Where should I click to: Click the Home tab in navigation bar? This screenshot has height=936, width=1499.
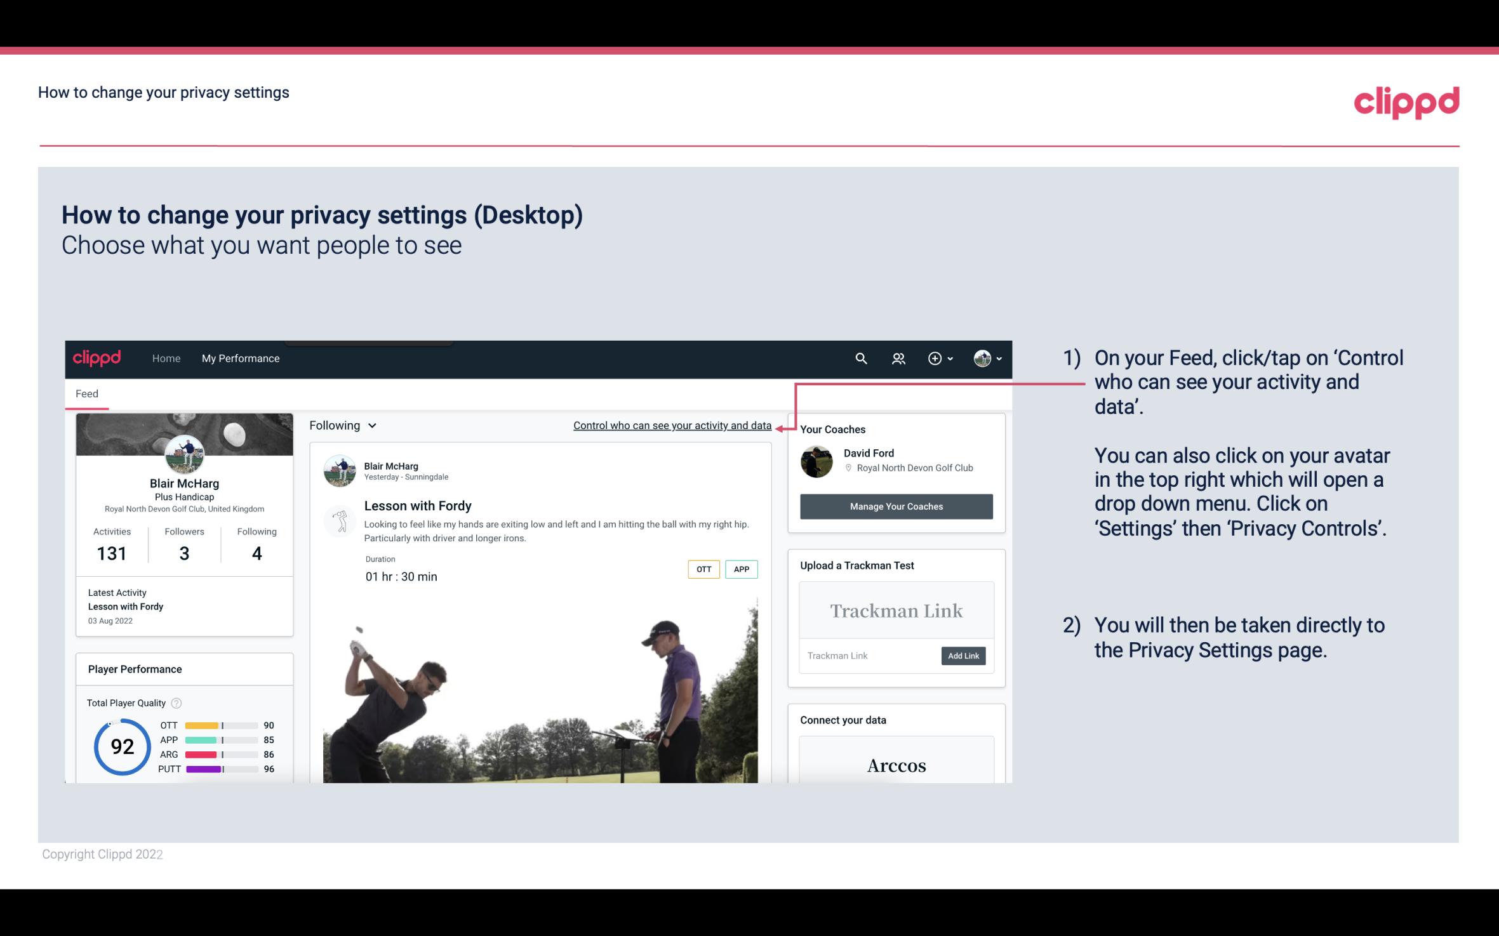(165, 358)
